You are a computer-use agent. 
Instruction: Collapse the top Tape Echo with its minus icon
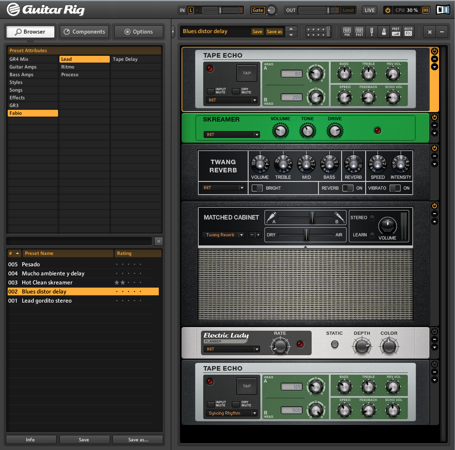pyautogui.click(x=435, y=59)
